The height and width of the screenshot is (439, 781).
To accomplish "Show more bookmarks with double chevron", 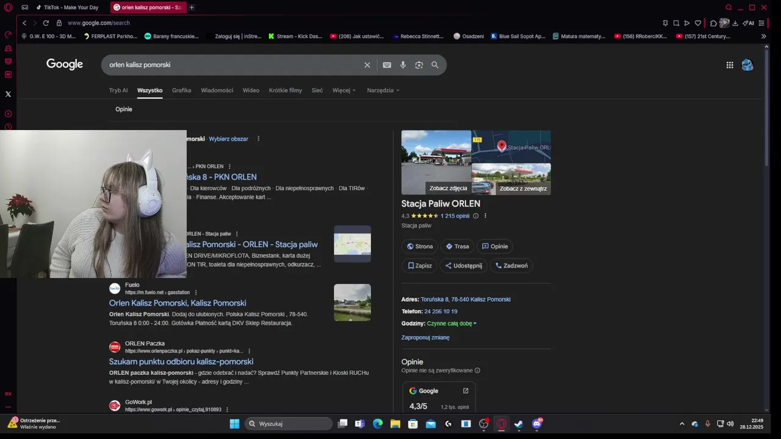I will coord(763,36).
